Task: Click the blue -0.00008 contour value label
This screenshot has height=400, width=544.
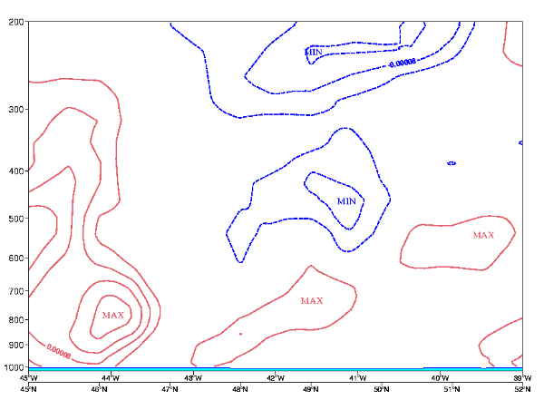Action: [403, 63]
